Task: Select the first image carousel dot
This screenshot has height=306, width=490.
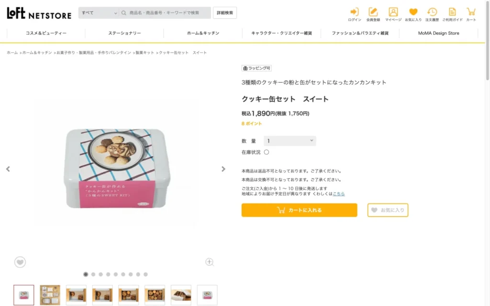Action: coord(86,274)
